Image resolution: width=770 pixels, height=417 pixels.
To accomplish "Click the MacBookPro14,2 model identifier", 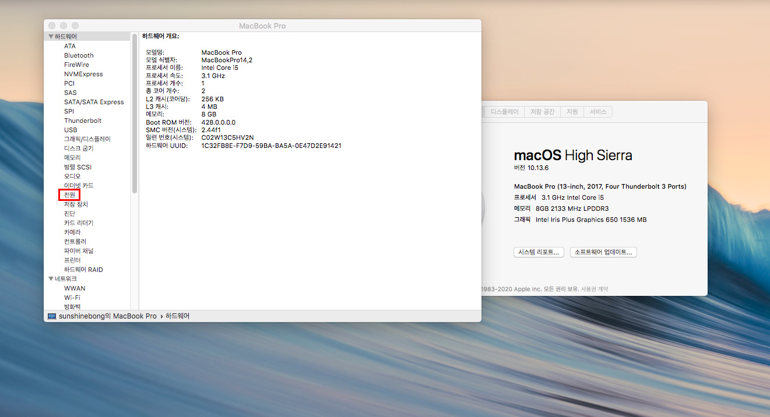I will [x=227, y=60].
